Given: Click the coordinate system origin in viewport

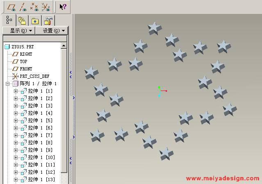Looking at the screenshot, I should (x=160, y=91).
